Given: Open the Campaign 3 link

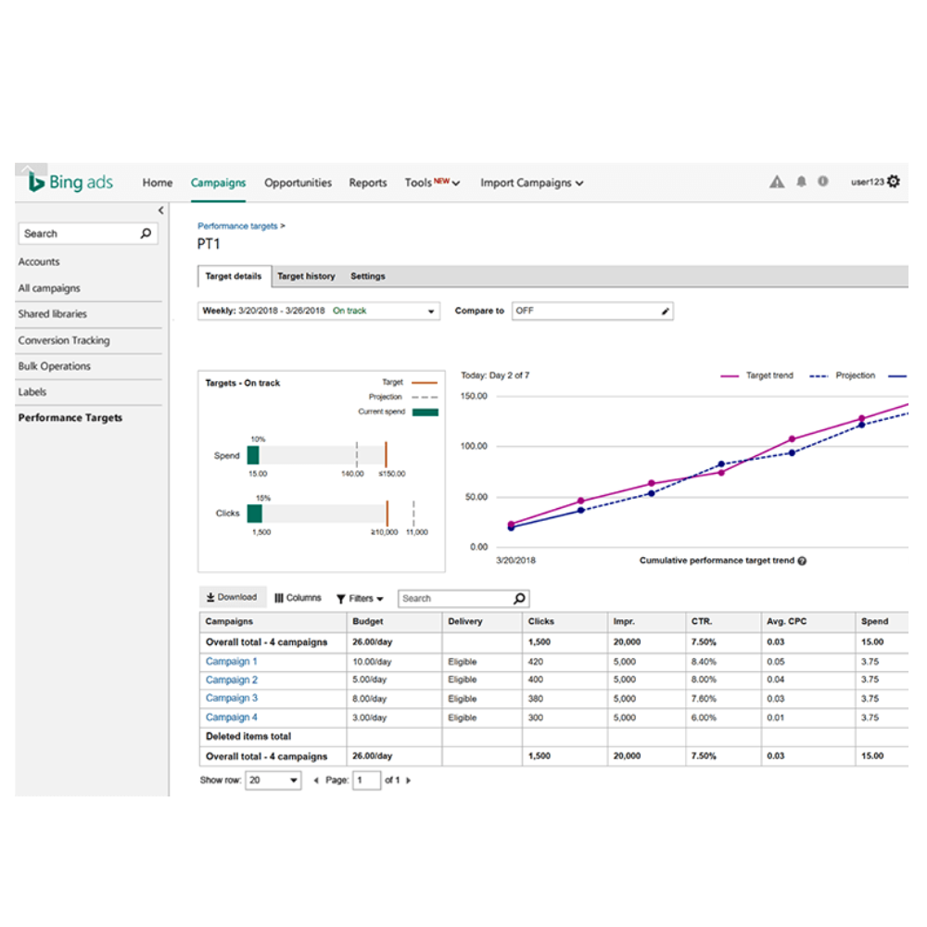Looking at the screenshot, I should coord(232,698).
